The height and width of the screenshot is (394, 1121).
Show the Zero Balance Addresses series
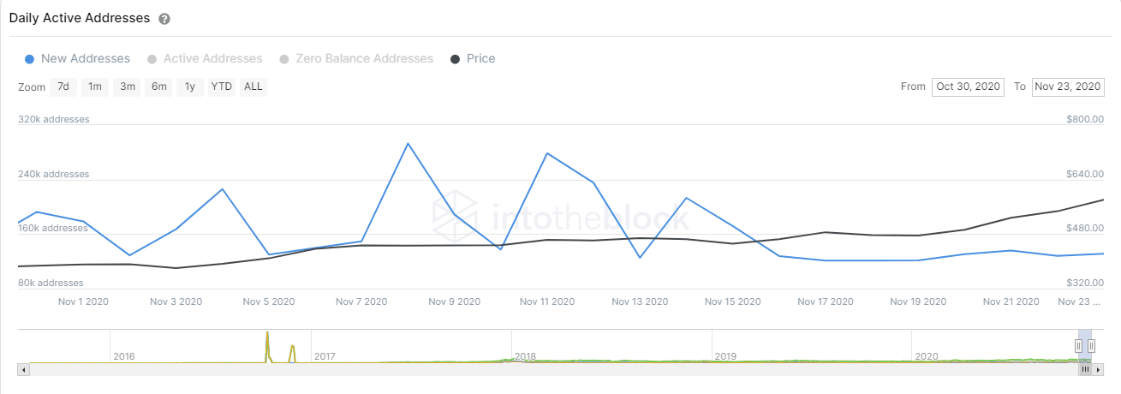click(x=356, y=59)
